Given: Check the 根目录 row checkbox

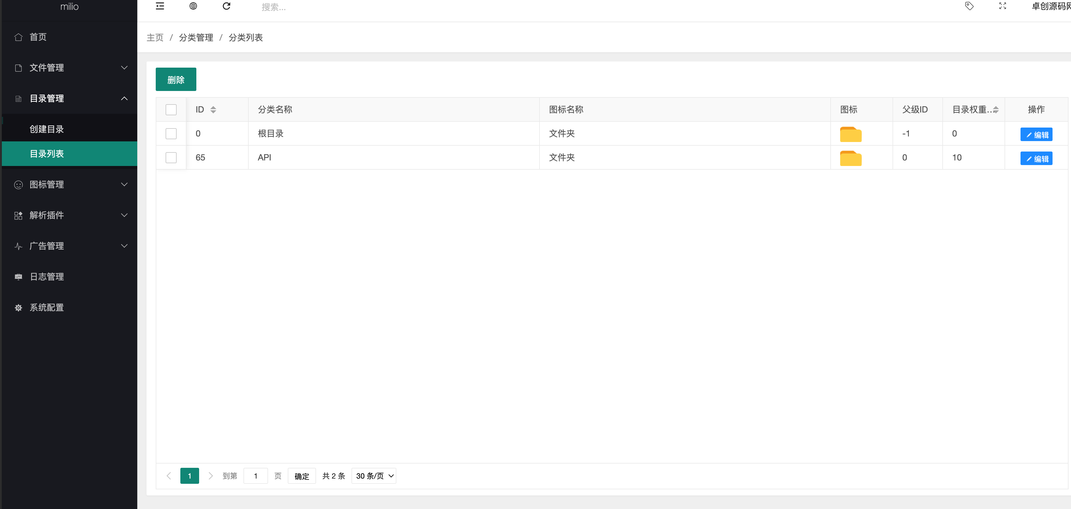Looking at the screenshot, I should (x=171, y=134).
